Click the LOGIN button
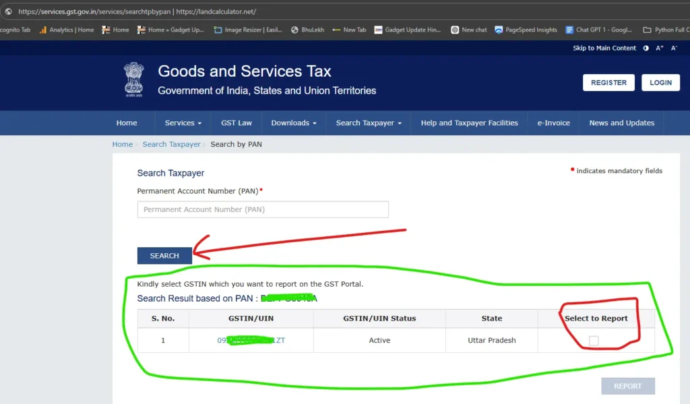This screenshot has height=404, width=690. 660,83
